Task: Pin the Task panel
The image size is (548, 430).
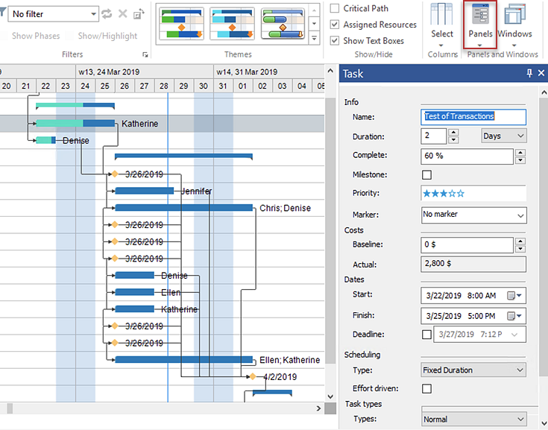Action: tap(529, 73)
